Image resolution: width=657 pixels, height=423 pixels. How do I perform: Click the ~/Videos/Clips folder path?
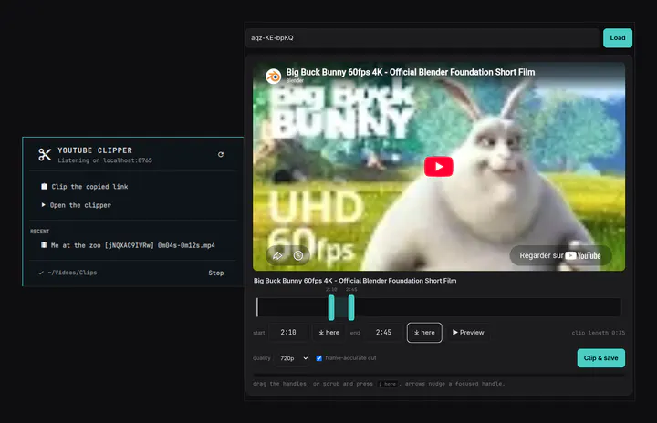pyautogui.click(x=72, y=273)
